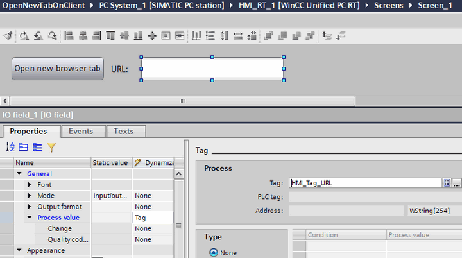This screenshot has width=462, height=258.
Task: Click the rotate counterclockwise icon
Action: coord(38,36)
